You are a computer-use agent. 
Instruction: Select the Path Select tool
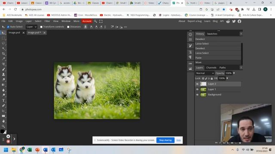[x=3, y=111]
